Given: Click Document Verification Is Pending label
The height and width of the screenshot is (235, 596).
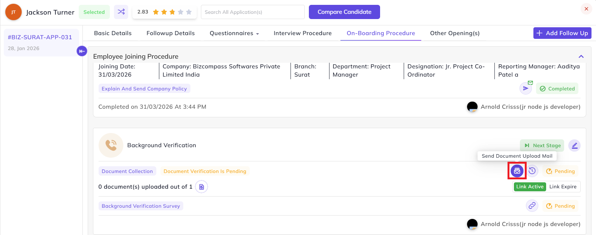Looking at the screenshot, I should 205,171.
